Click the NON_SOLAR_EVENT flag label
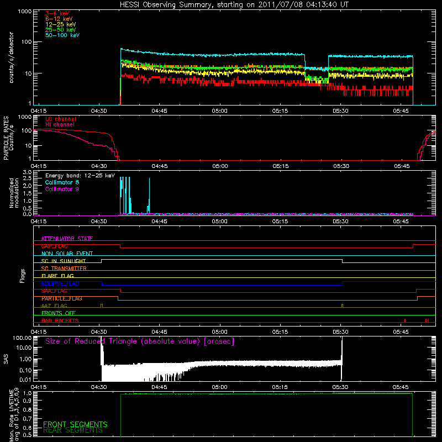The width and height of the screenshot is (442, 442). (67, 254)
